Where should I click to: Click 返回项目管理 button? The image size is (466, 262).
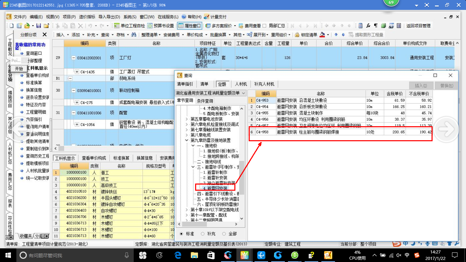point(418,26)
